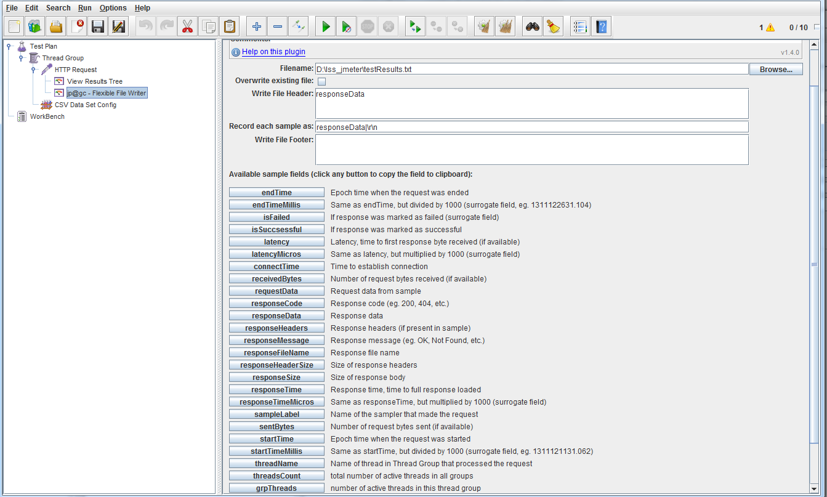The image size is (827, 497).
Task: Open the Function Helper dialog icon
Action: click(x=581, y=26)
